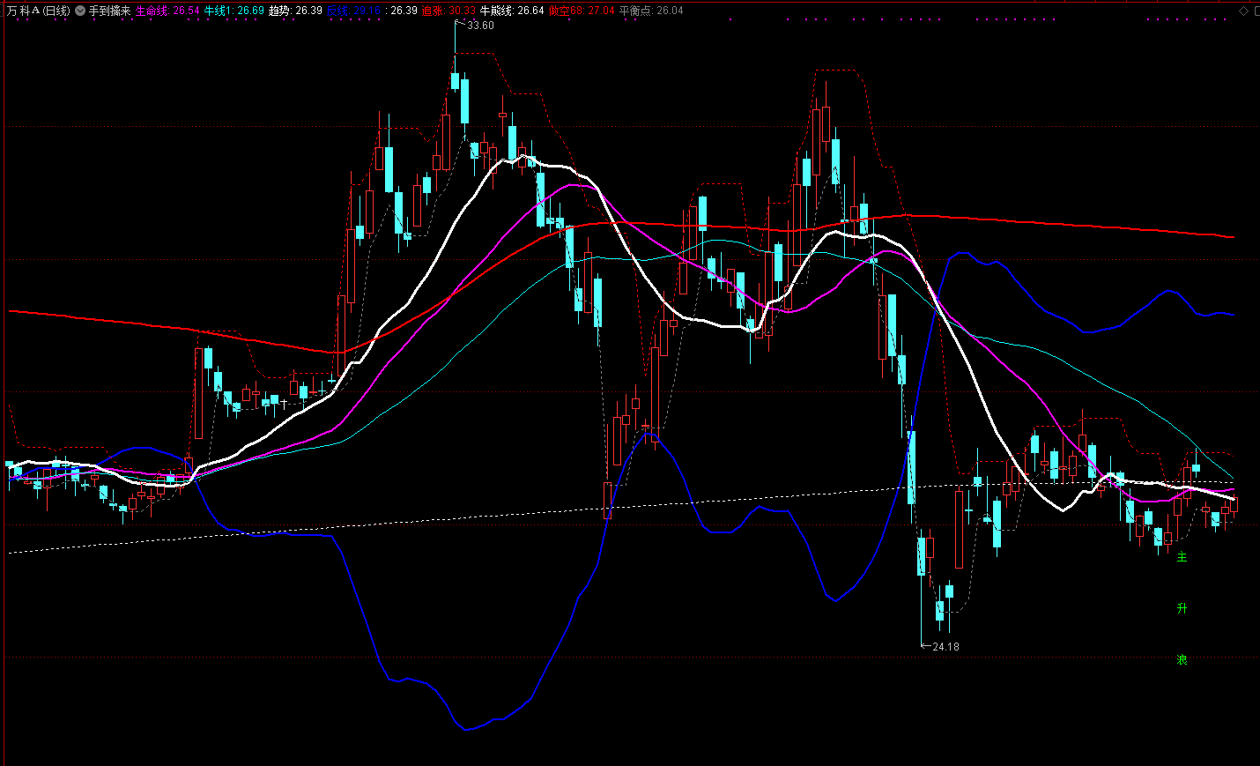Click the 平衡点: 26.04 legend value
This screenshot has height=766, width=1260.
coord(651,11)
